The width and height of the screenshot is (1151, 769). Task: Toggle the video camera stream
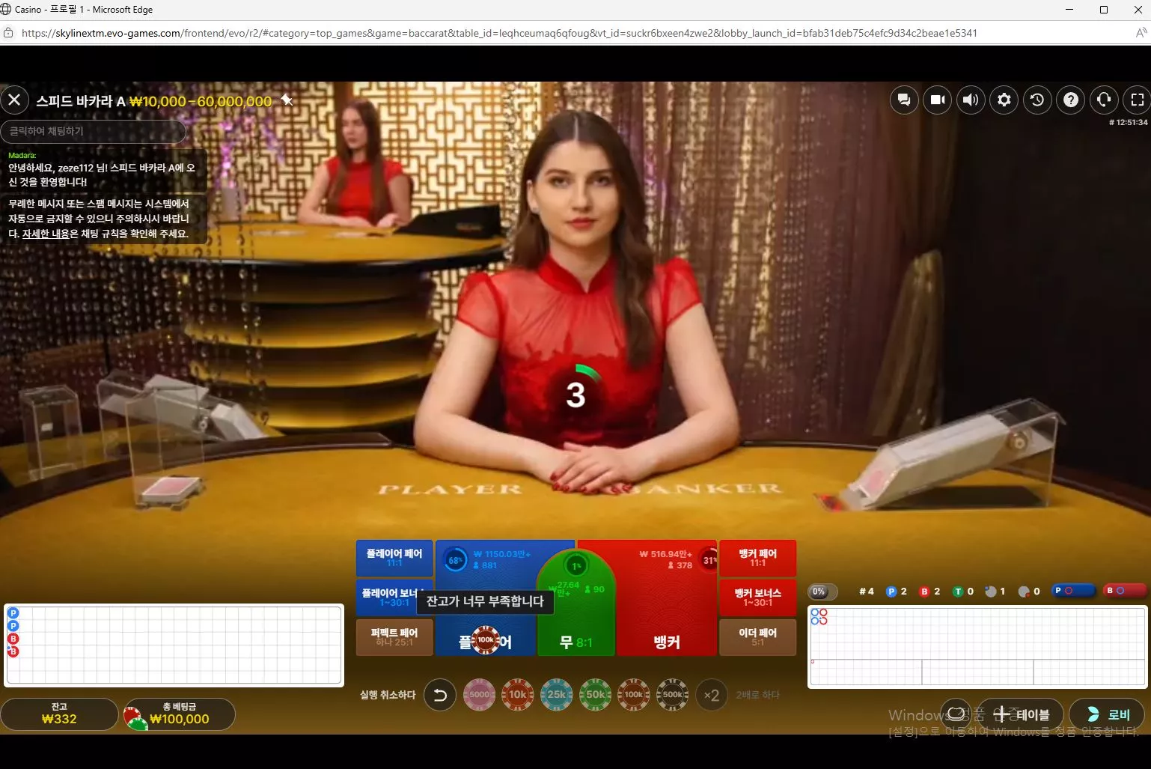(x=938, y=100)
